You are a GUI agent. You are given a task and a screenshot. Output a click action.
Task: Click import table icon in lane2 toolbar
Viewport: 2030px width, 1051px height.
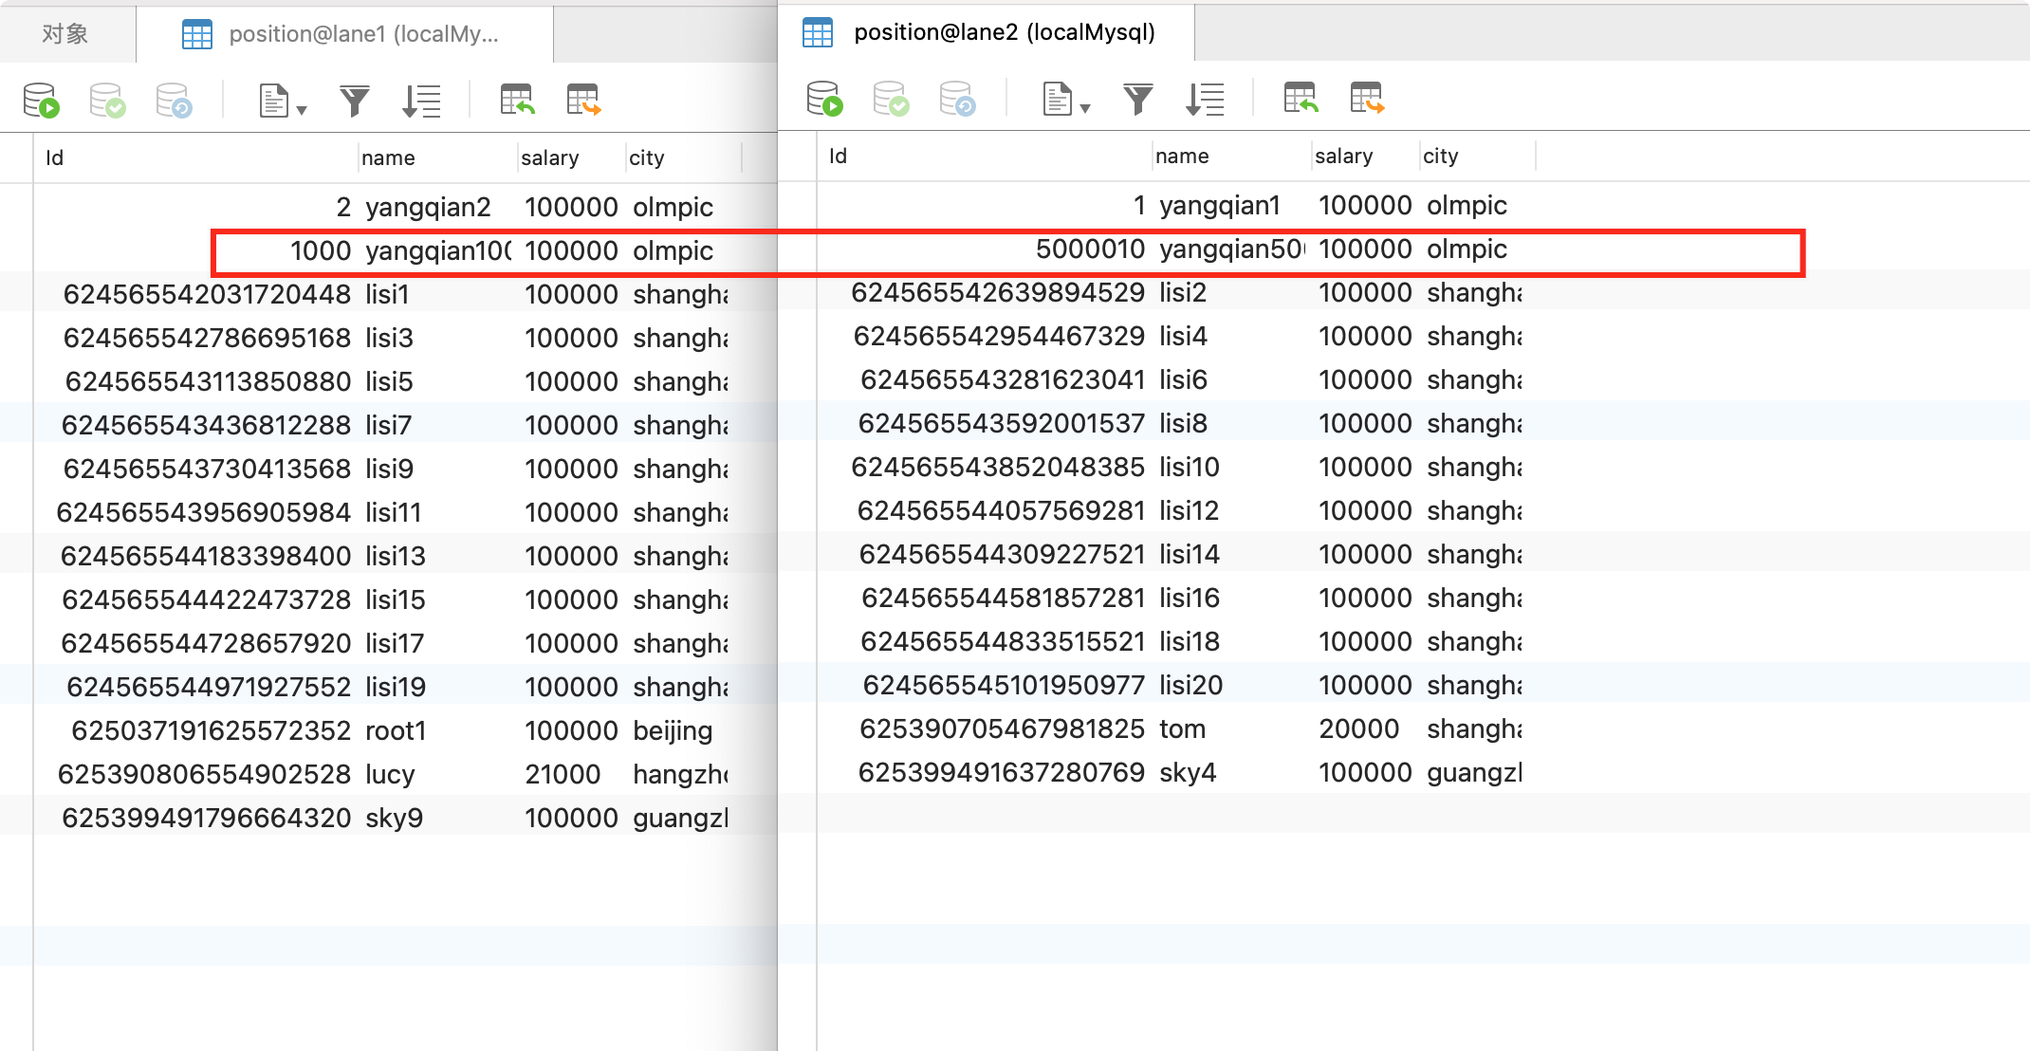1301,98
